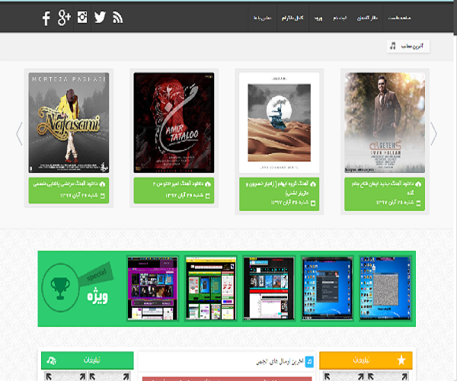Click the music notes icon in green ads header

(x=52, y=360)
